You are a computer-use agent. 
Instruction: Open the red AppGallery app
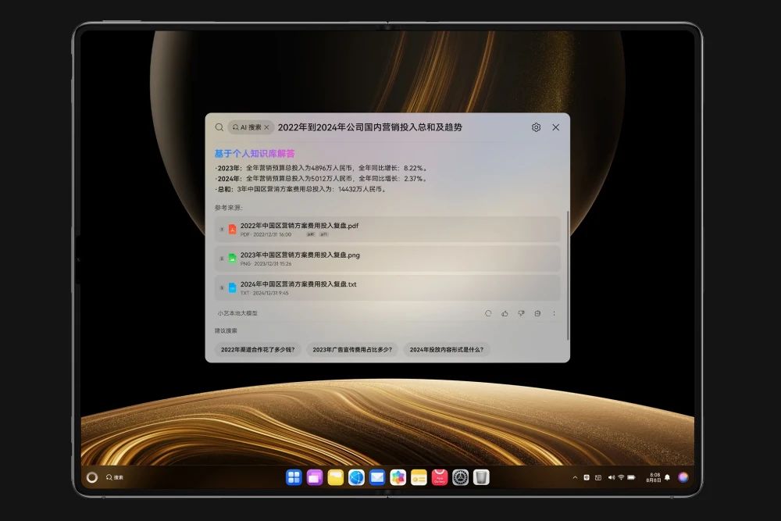tap(439, 478)
